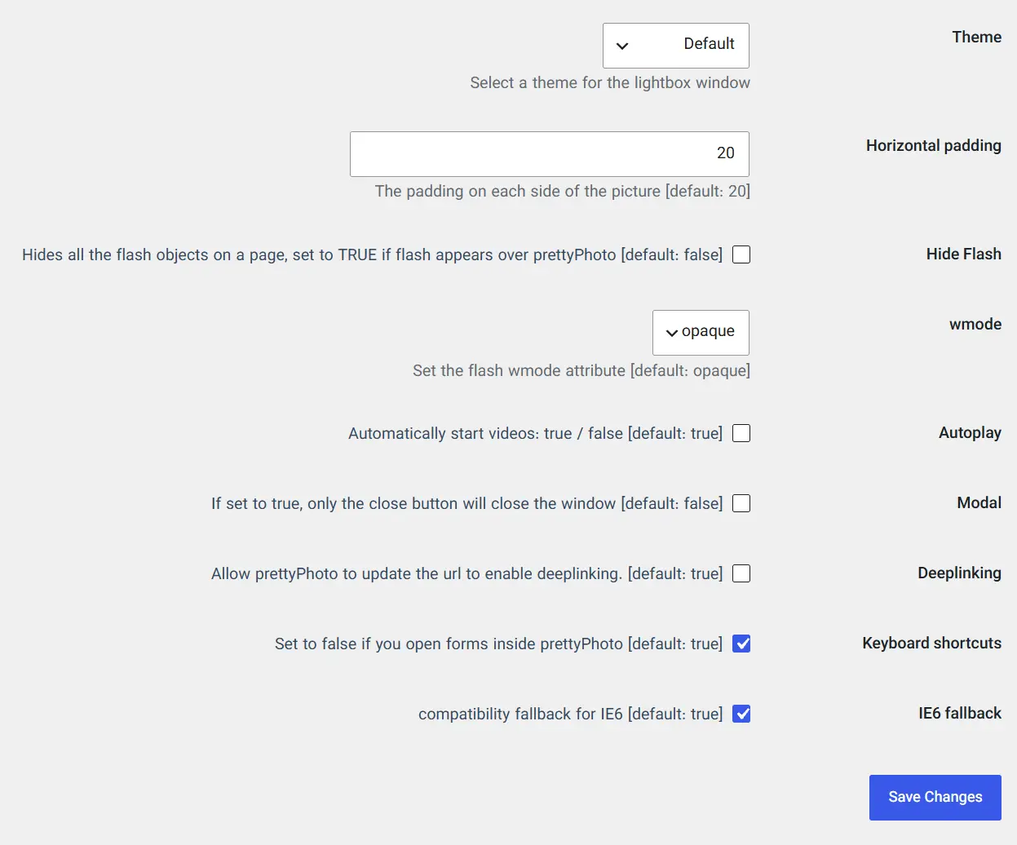
Task: Click the 'Set the flash wmode attribute' description
Action: 581,371
